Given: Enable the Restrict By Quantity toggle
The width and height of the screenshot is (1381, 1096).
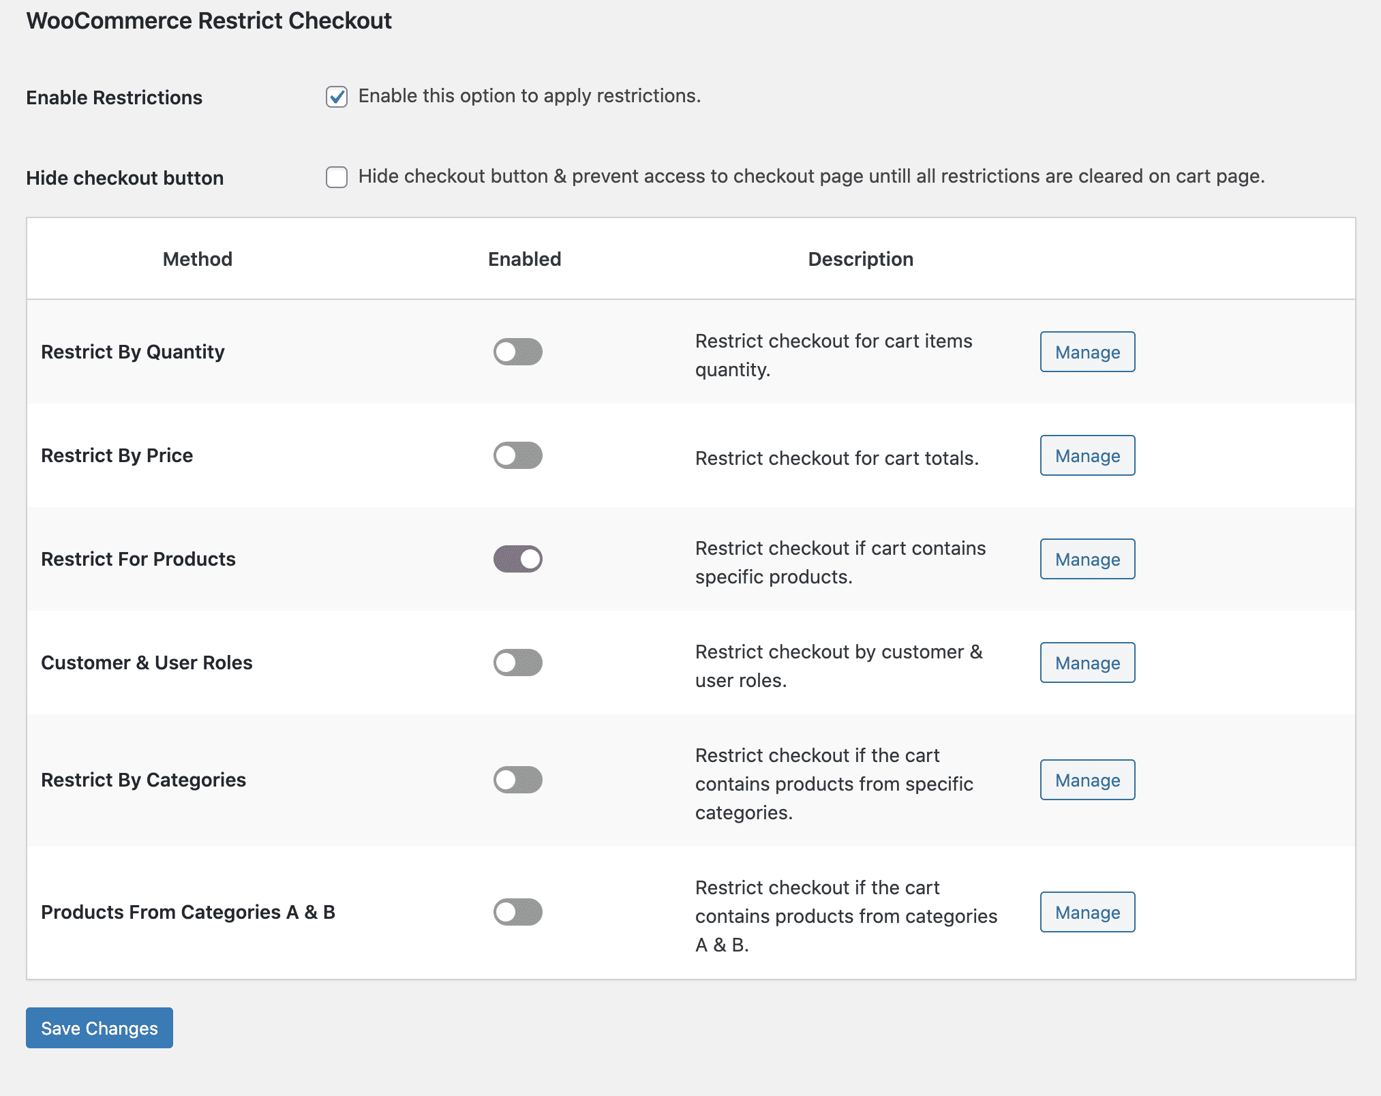Looking at the screenshot, I should [x=517, y=352].
